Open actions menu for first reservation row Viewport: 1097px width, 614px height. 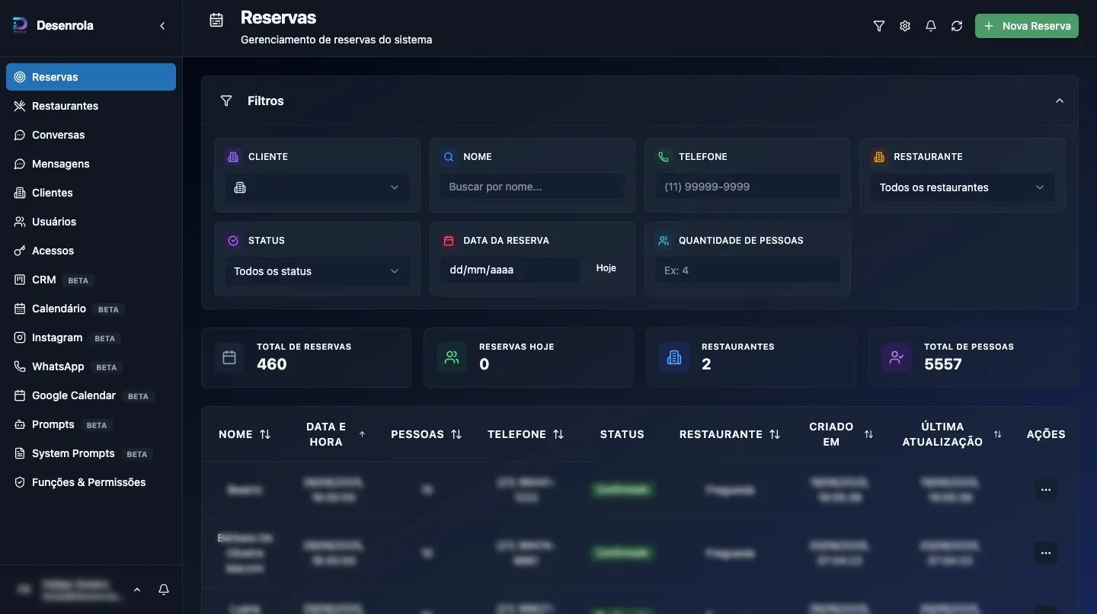tap(1045, 490)
